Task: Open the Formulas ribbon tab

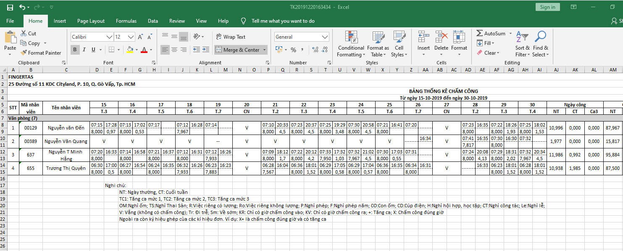Action: coord(126,21)
